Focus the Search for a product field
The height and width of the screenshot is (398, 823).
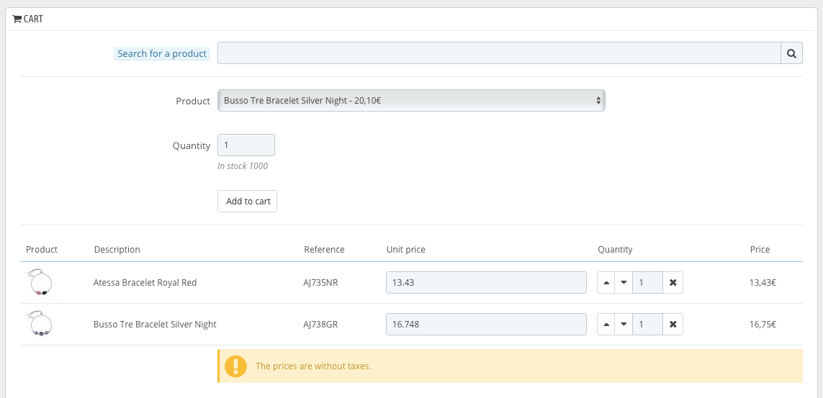499,53
